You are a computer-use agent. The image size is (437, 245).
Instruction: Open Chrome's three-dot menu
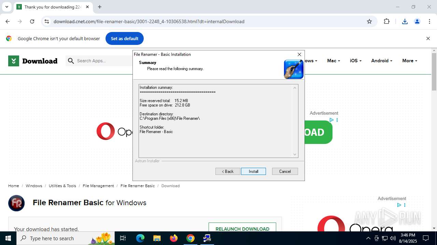pyautogui.click(x=429, y=21)
